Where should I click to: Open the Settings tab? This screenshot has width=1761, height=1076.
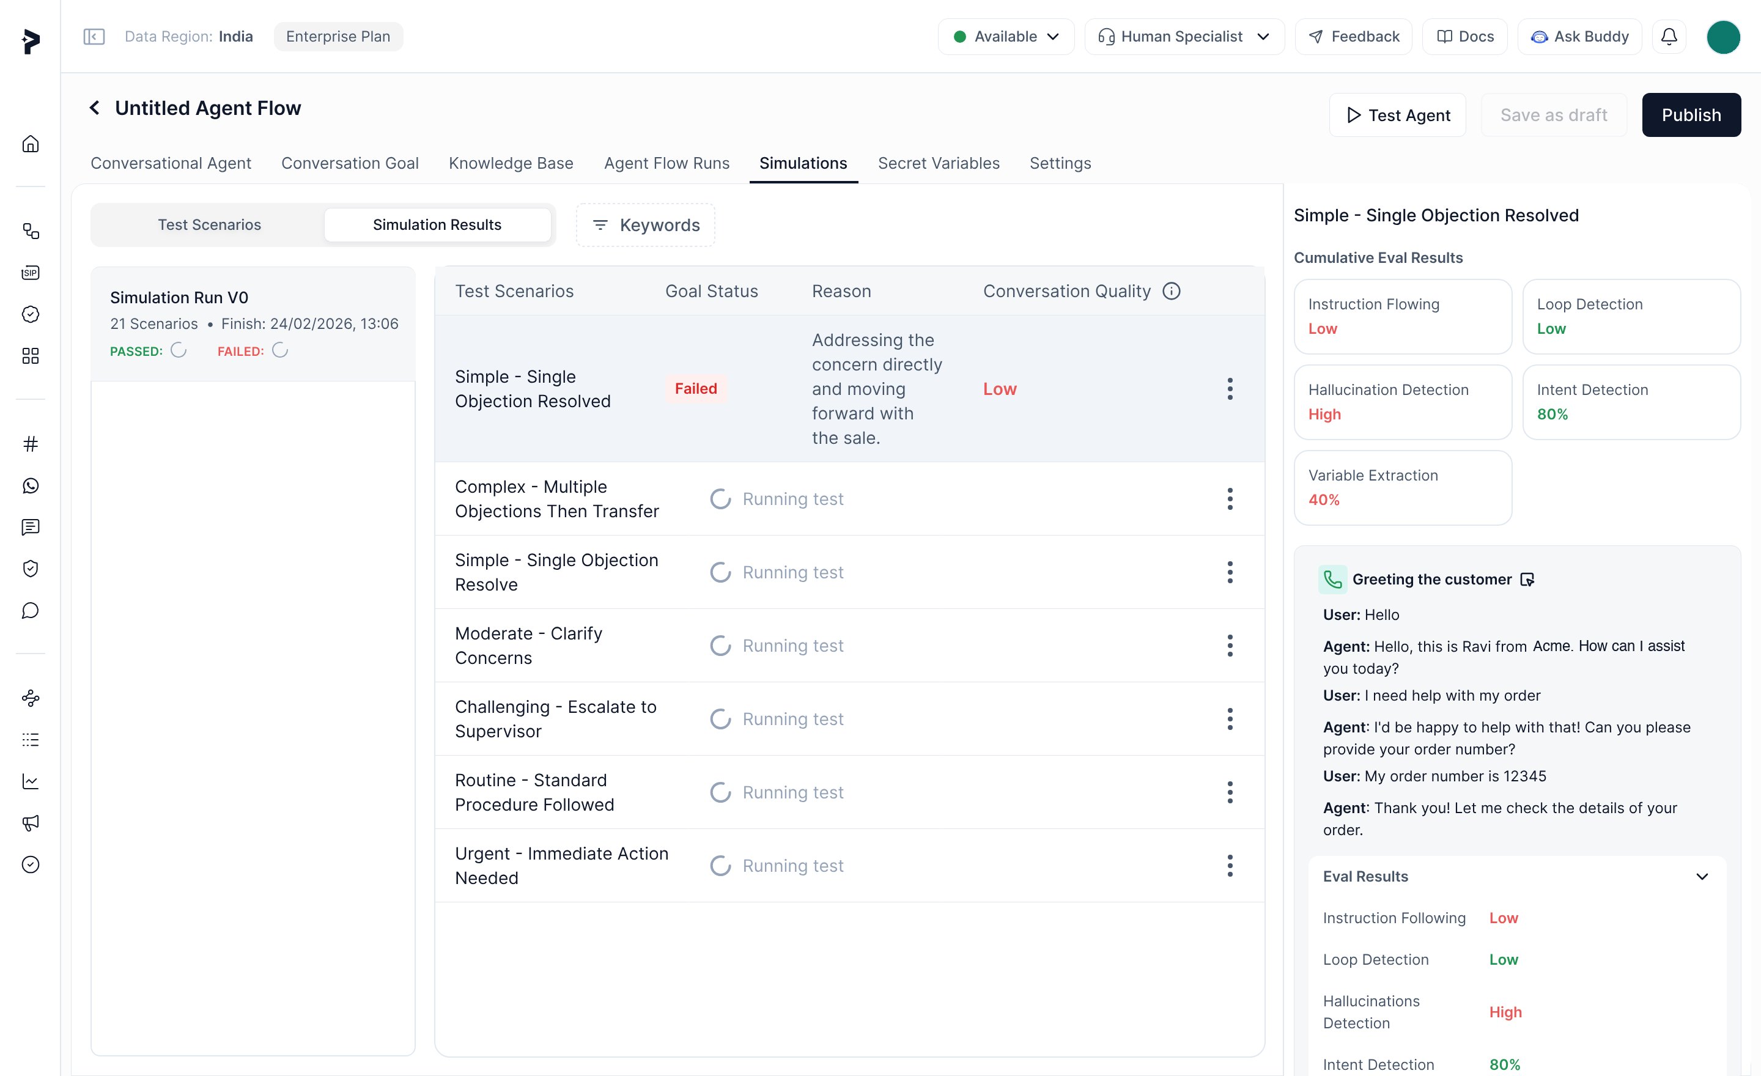tap(1060, 163)
